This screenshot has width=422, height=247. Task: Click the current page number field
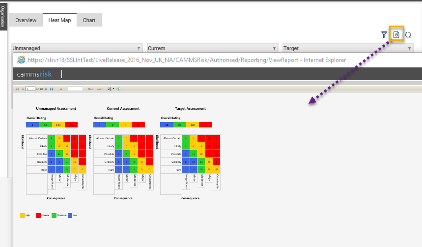point(30,89)
